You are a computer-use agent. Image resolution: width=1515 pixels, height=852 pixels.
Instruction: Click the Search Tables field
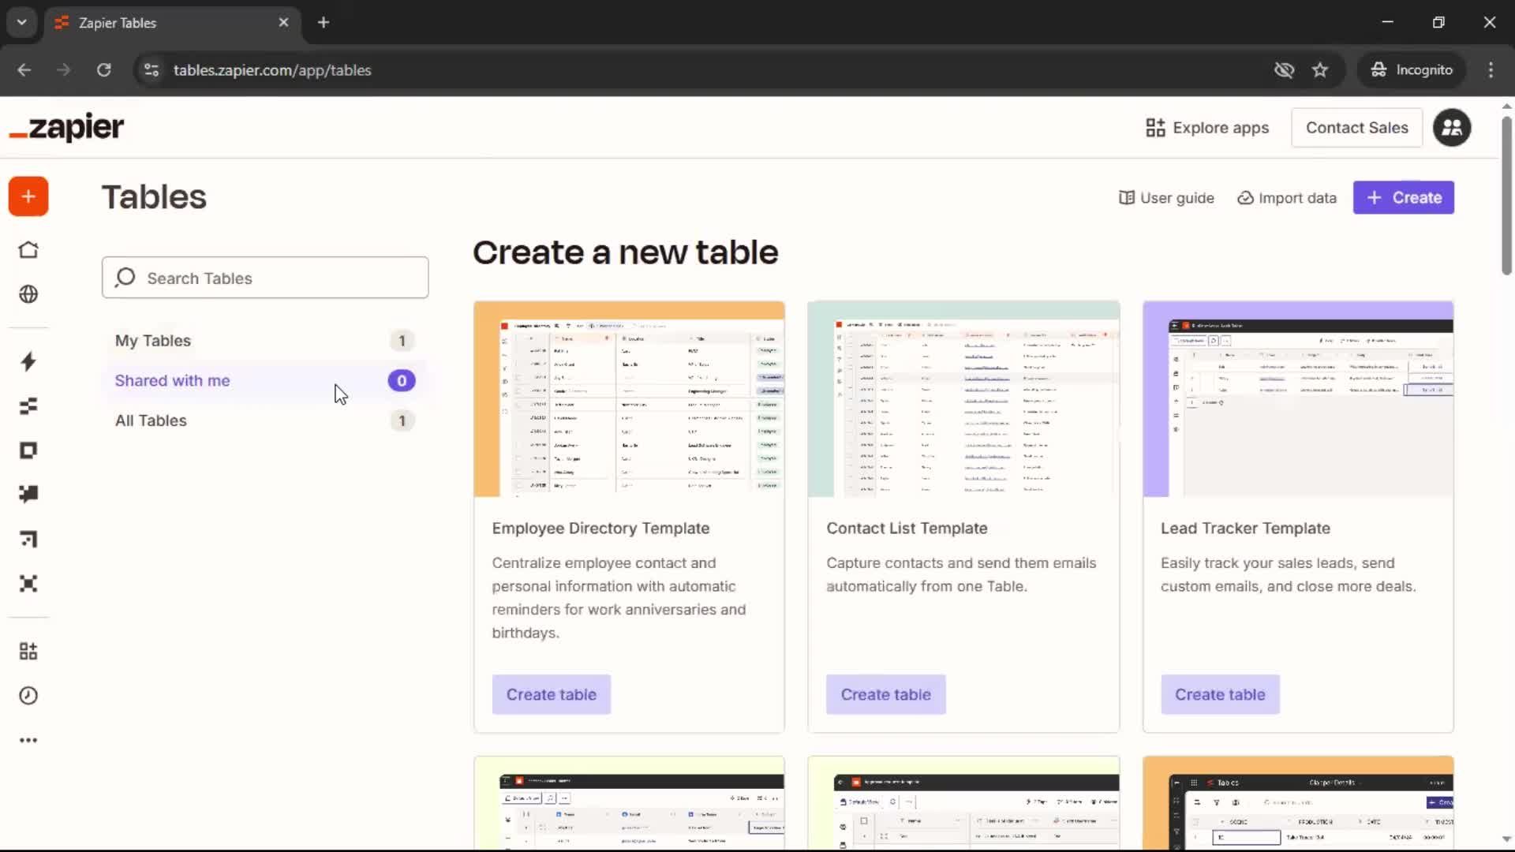click(265, 278)
